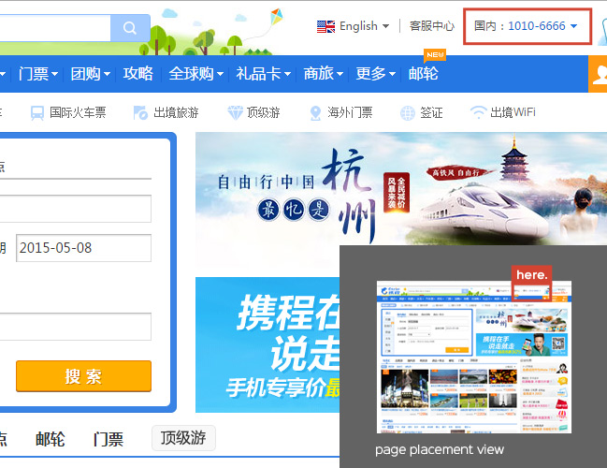This screenshot has height=468, width=607.
Task: Click the top search text box
Action: click(55, 28)
